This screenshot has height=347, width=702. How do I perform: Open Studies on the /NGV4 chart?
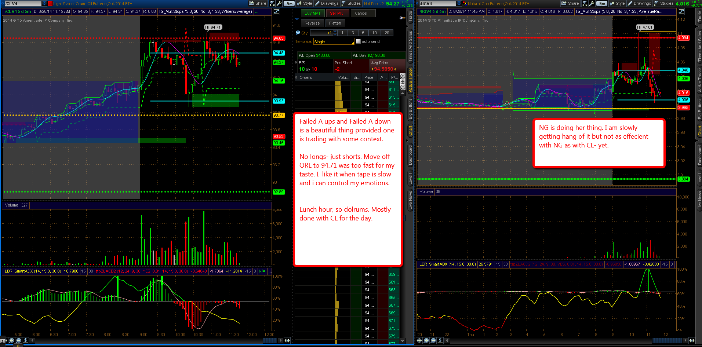point(664,3)
